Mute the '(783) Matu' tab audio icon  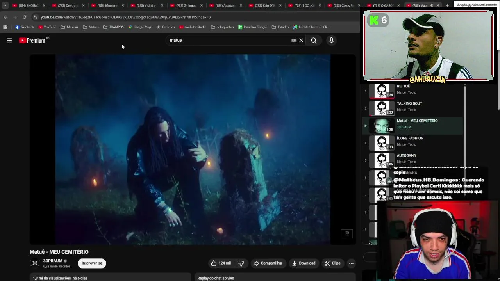432,5
